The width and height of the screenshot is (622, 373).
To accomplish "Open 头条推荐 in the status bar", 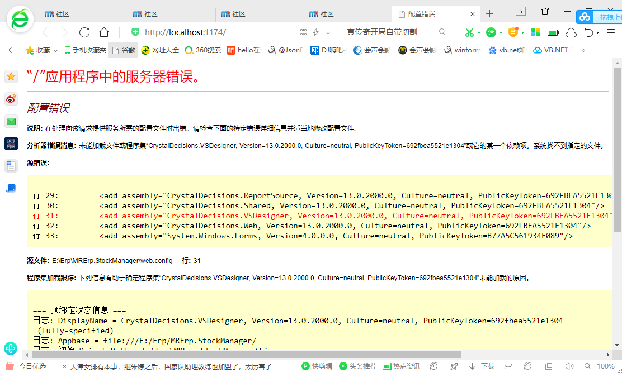I will [357, 366].
